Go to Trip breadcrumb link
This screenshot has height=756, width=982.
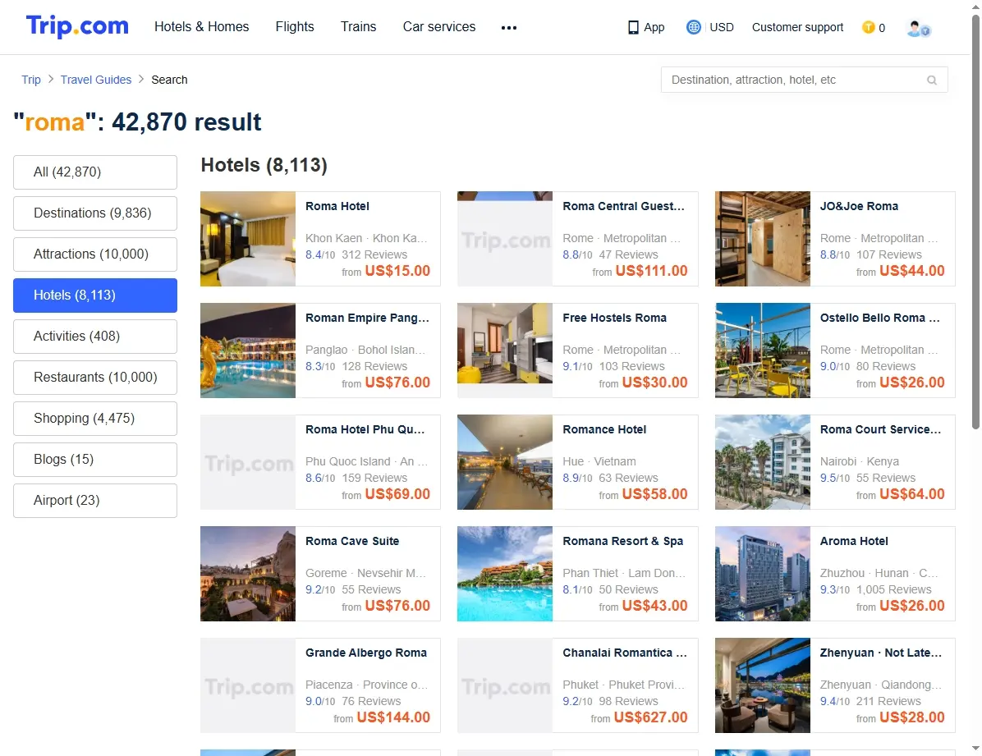(x=30, y=80)
